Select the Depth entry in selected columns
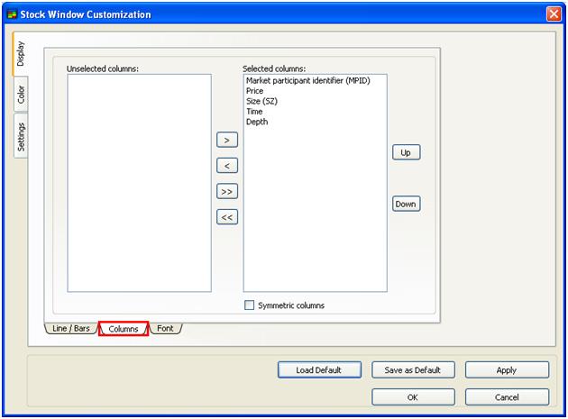This screenshot has width=568, height=419. pyautogui.click(x=257, y=122)
